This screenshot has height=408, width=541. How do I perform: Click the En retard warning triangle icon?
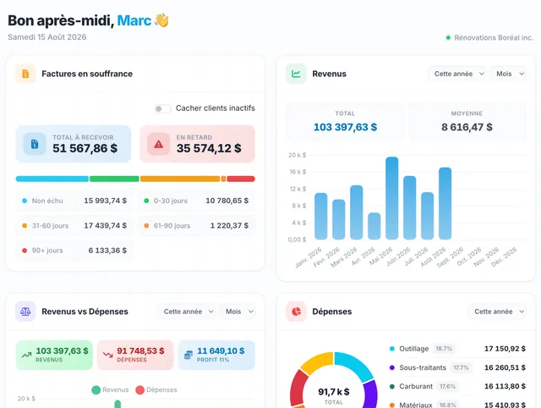(158, 144)
